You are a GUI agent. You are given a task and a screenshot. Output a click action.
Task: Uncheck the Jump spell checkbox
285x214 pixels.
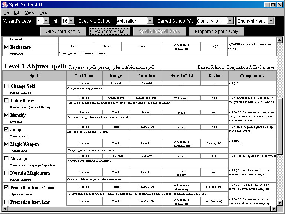6,129
